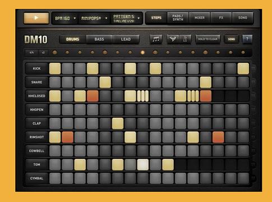This screenshot has width=272, height=202.
Task: Select the KICK track label
Action: pyautogui.click(x=36, y=68)
